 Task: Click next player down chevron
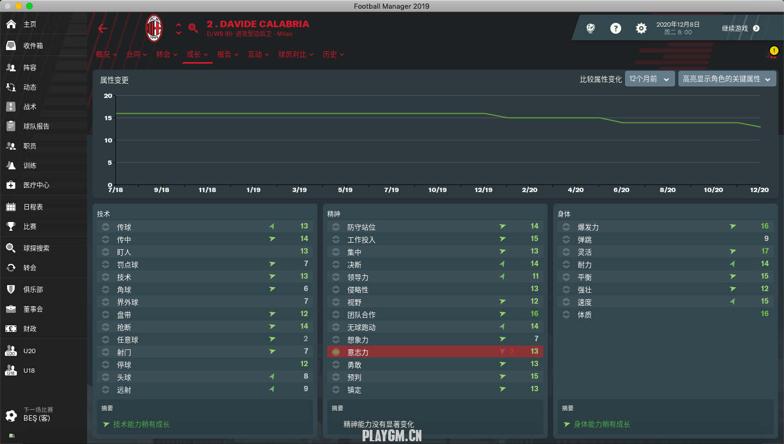pos(179,33)
